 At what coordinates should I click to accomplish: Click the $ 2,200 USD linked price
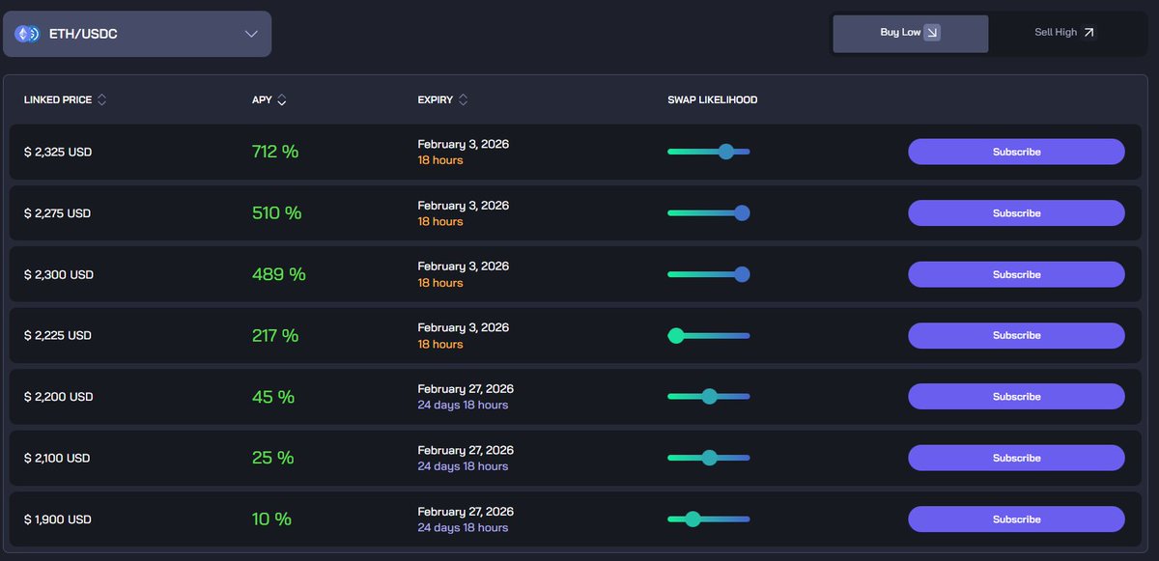point(59,397)
